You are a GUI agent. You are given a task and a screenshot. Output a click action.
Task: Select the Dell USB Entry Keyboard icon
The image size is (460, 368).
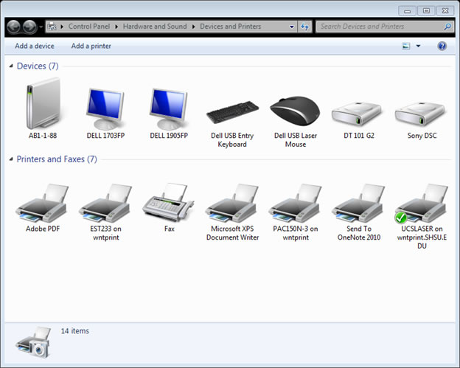click(x=232, y=112)
